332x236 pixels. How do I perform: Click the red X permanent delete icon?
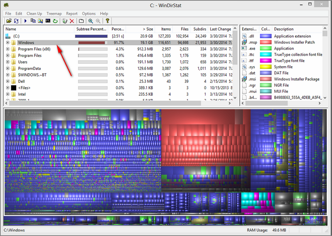[x=72, y=21]
